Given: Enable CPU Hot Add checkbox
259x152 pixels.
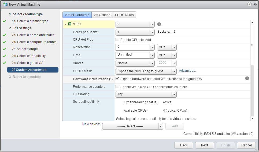Looking at the screenshot, I should pyautogui.click(x=117, y=40).
